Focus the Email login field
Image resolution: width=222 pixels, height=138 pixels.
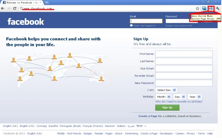146,21
